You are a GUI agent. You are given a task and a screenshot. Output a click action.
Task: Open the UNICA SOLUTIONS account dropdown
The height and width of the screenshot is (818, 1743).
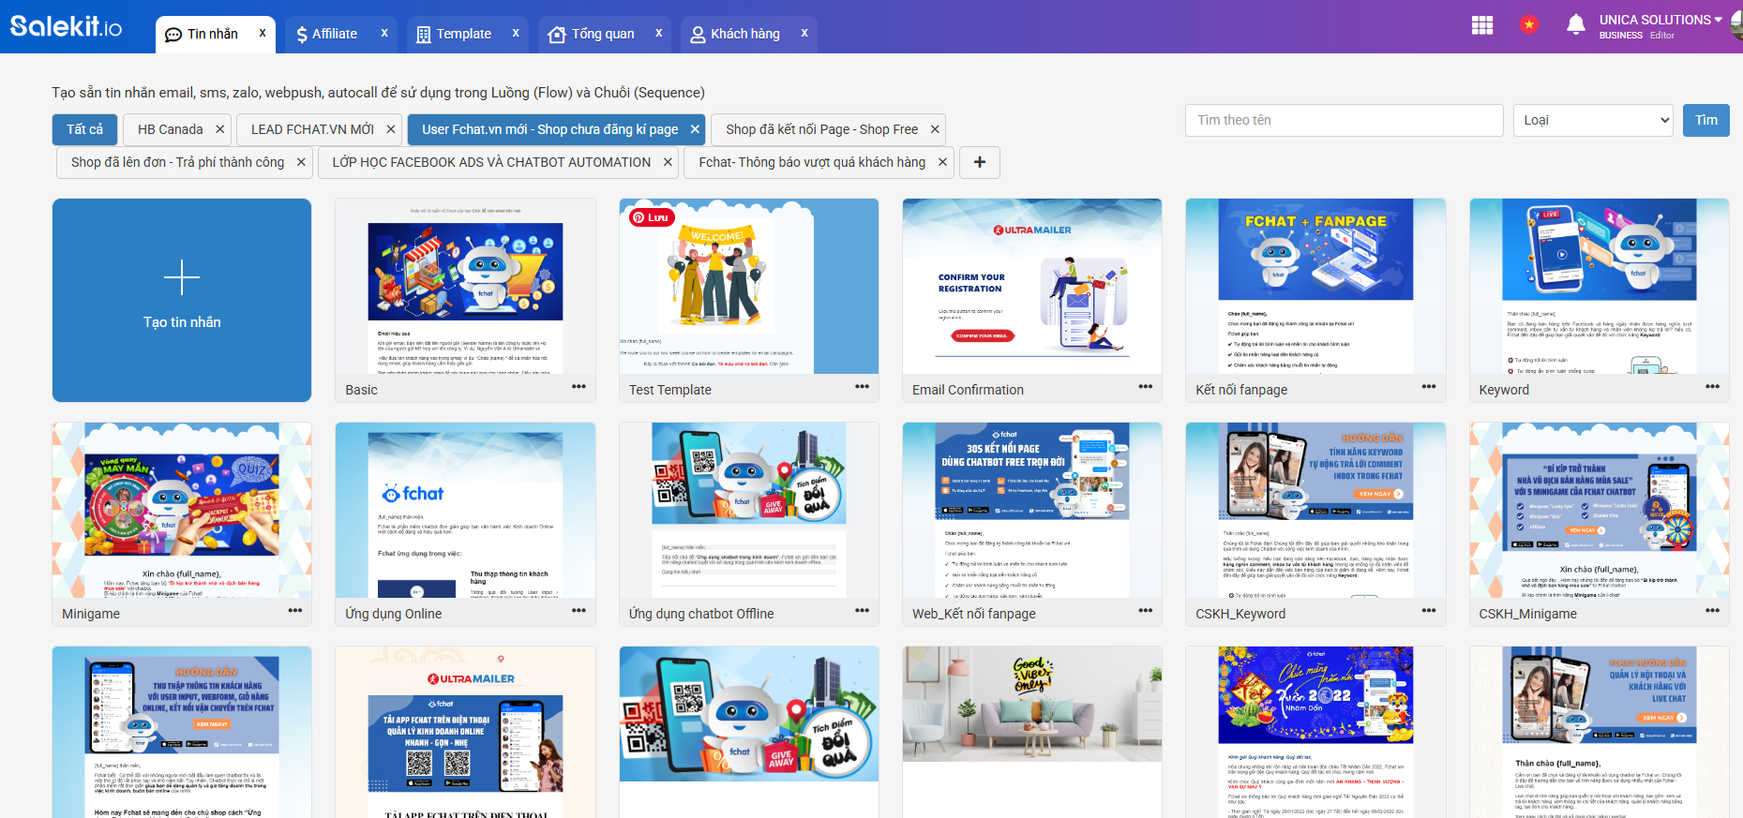pos(1660,20)
